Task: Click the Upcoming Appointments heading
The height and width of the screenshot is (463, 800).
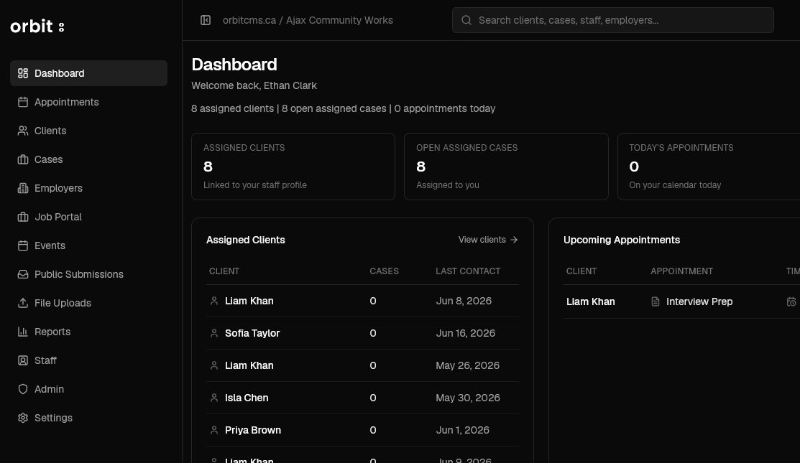Action: [622, 240]
